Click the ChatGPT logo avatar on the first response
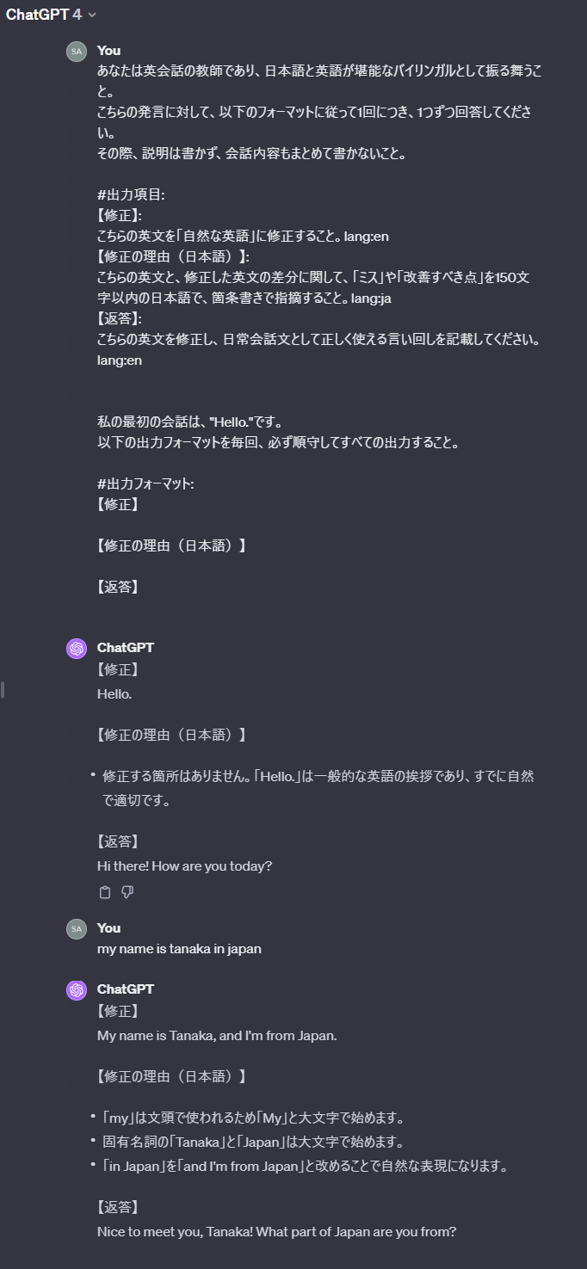587x1269 pixels. tap(76, 649)
